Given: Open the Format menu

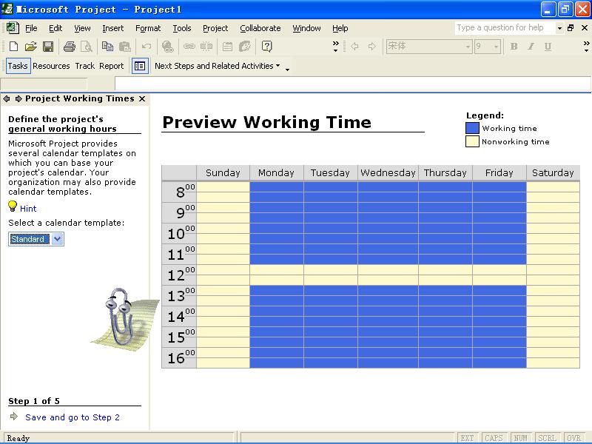Looking at the screenshot, I should (148, 28).
